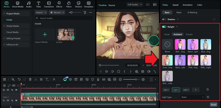Expand the Influence Kit item
This screenshot has width=221, height=108.
pos(4,45)
